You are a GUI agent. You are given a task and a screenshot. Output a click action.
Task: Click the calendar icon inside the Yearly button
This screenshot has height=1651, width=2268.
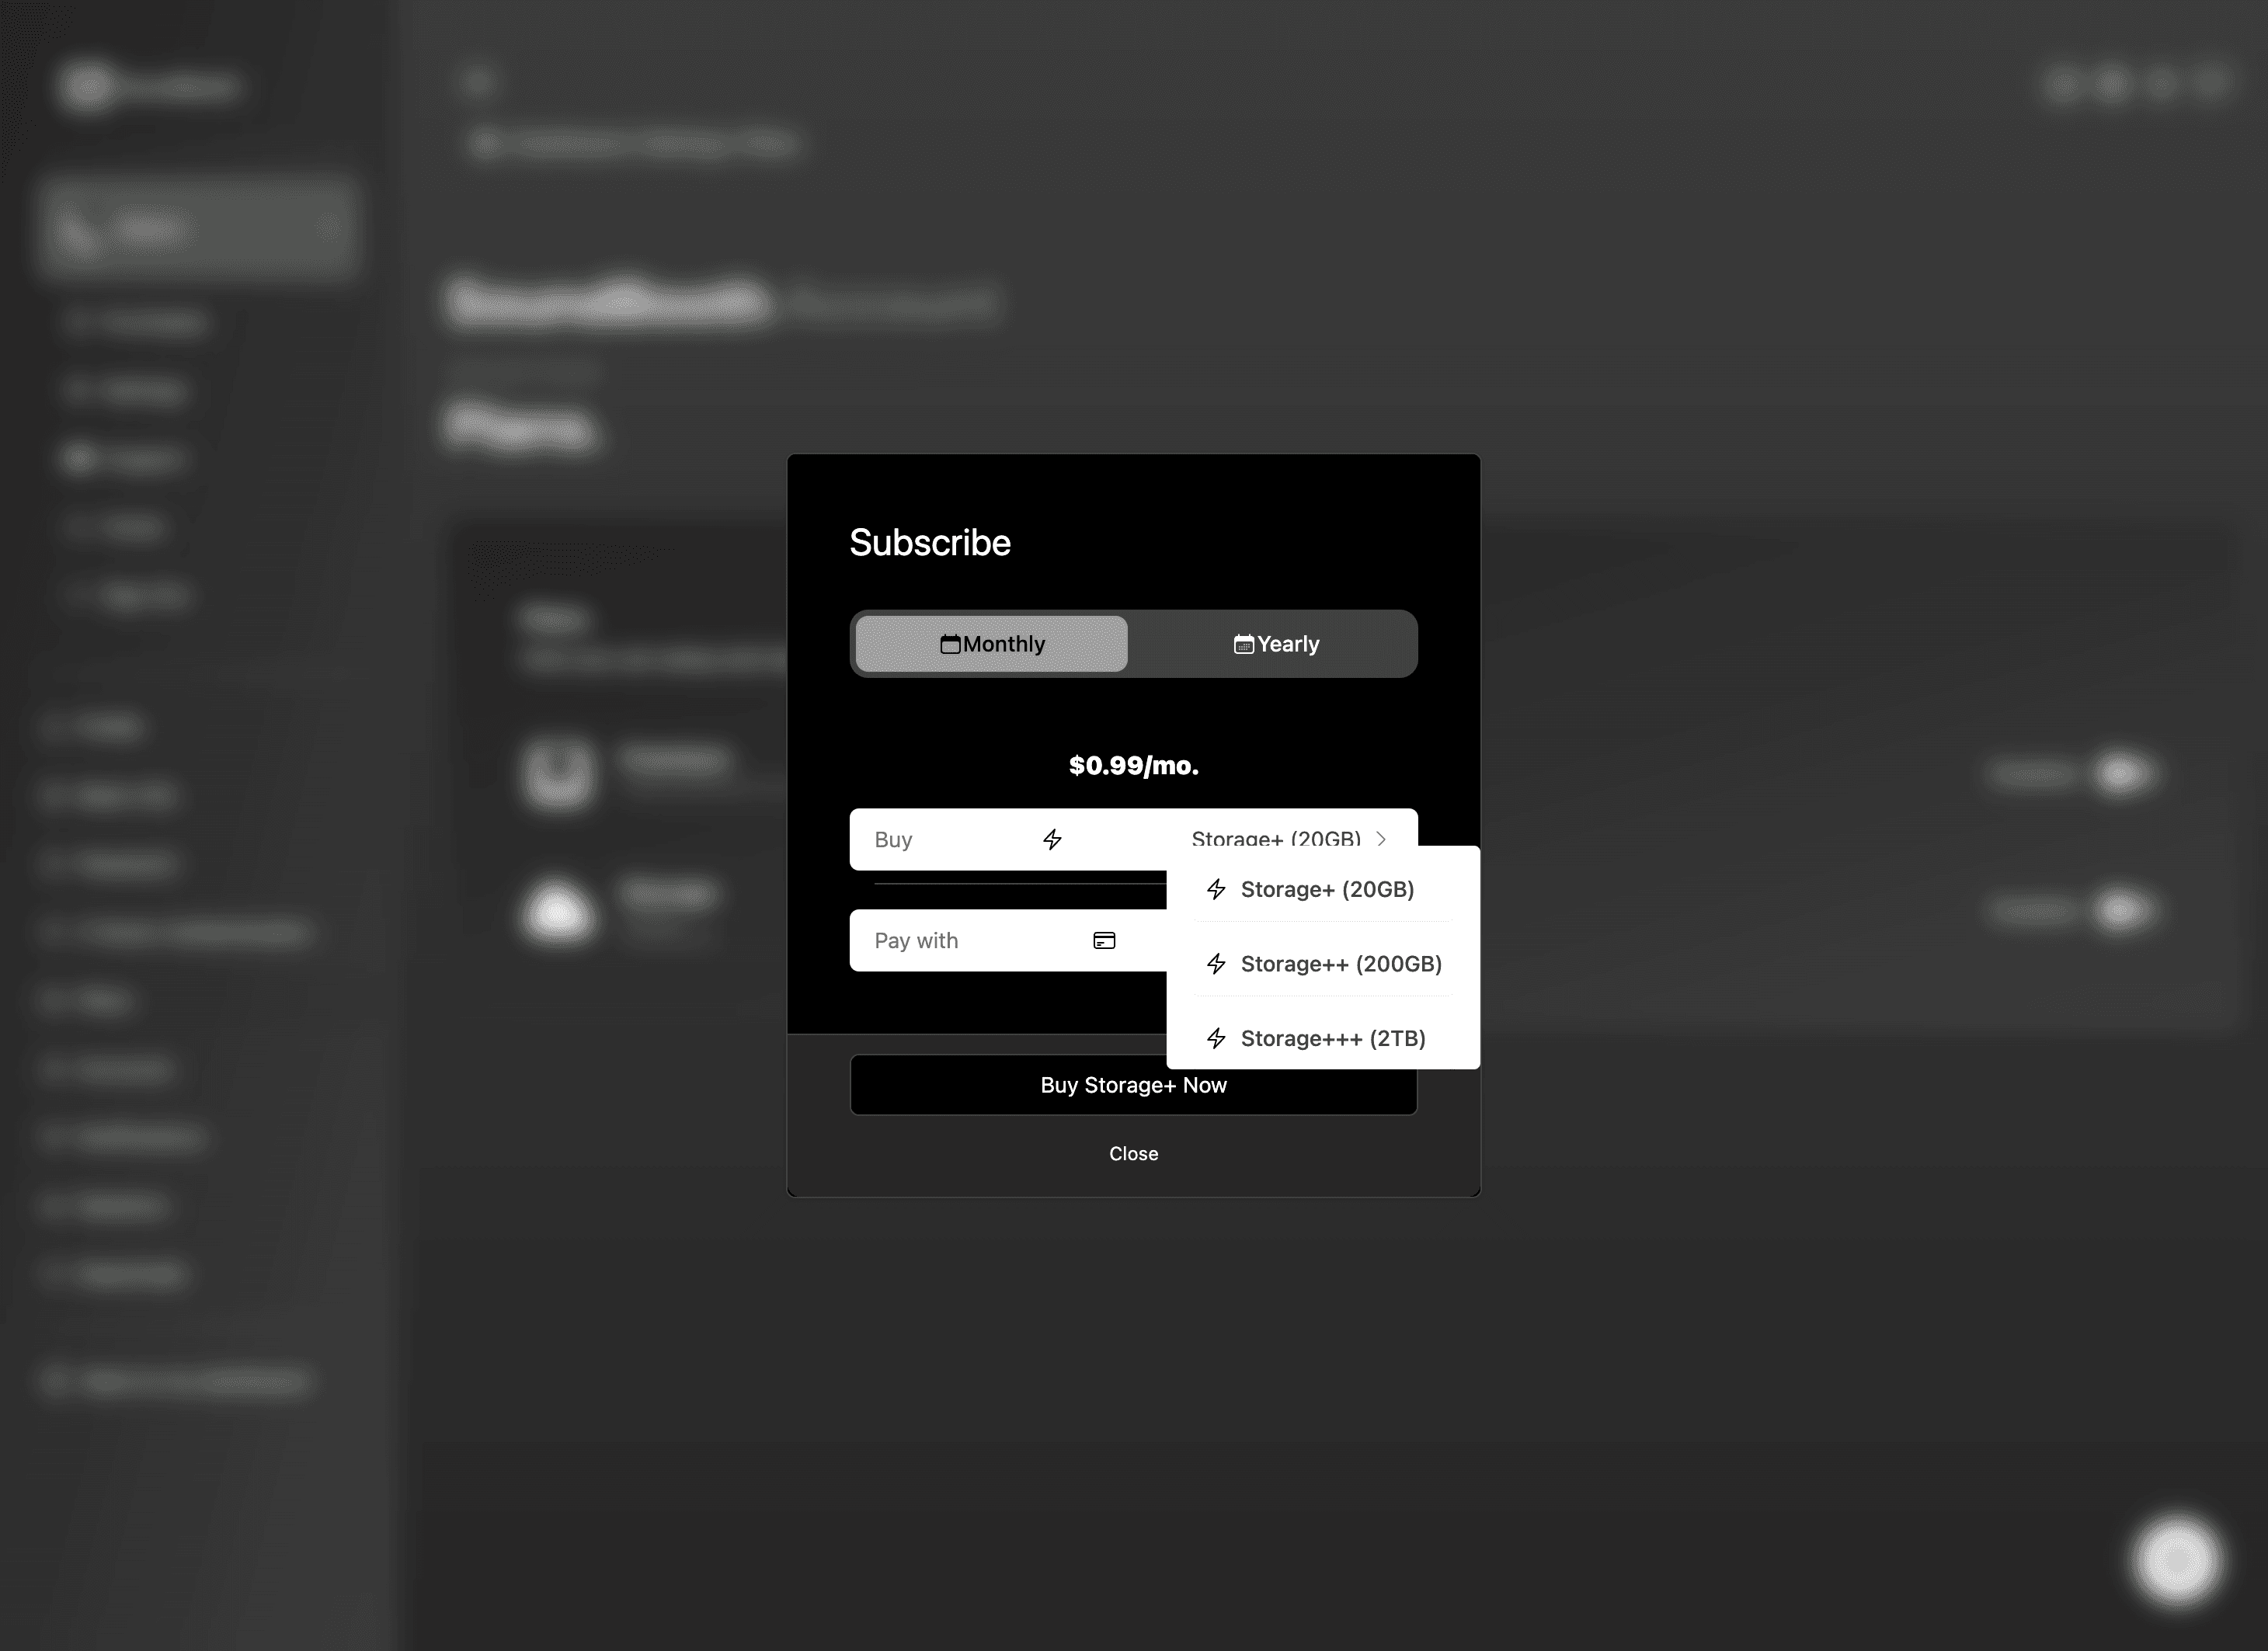click(x=1244, y=644)
